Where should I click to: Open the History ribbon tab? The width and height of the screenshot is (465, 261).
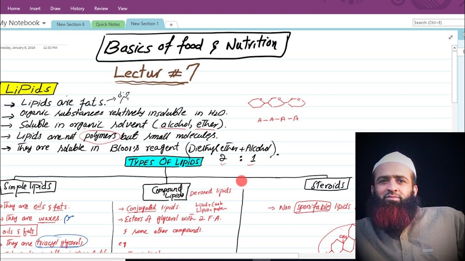click(77, 8)
